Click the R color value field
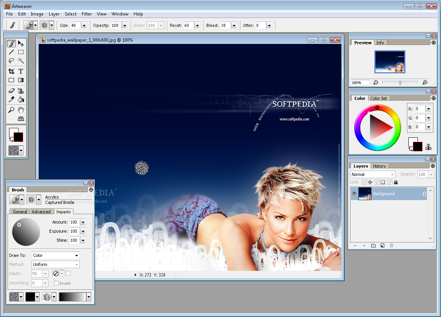 tap(420, 109)
